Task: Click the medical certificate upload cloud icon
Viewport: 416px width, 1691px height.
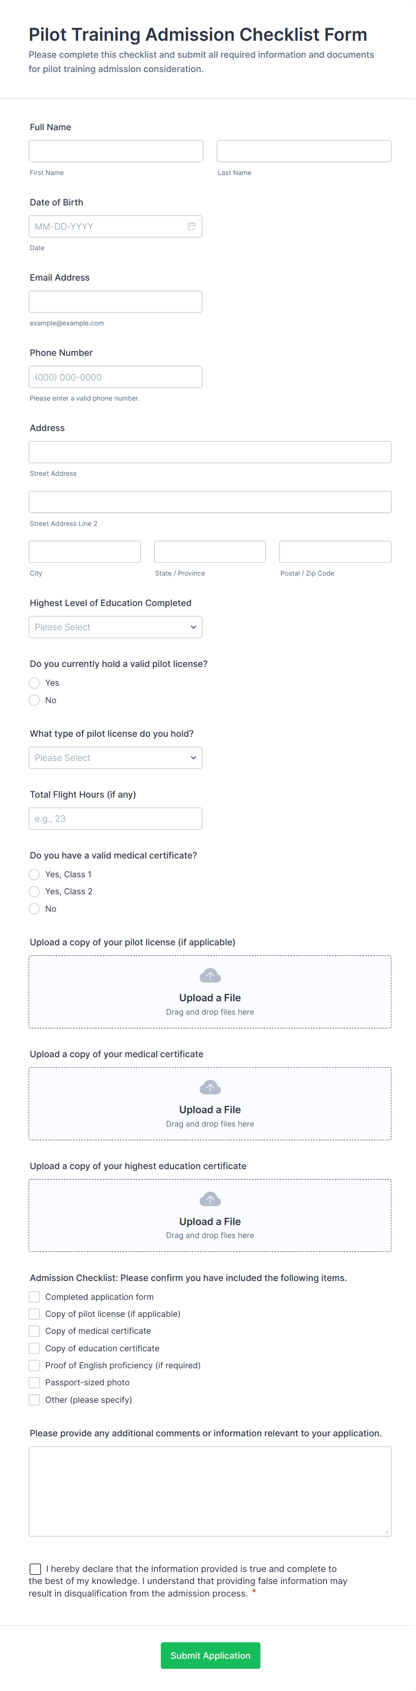Action: 210,1087
